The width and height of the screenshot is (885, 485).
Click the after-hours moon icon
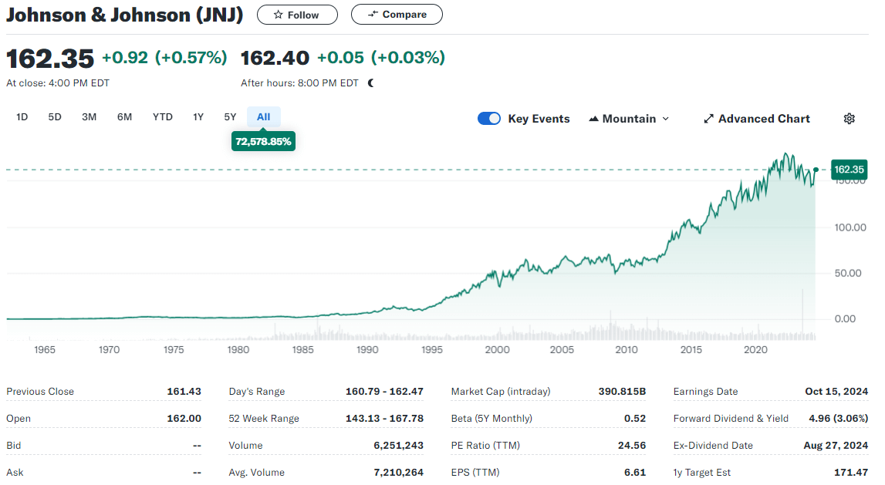tap(371, 83)
